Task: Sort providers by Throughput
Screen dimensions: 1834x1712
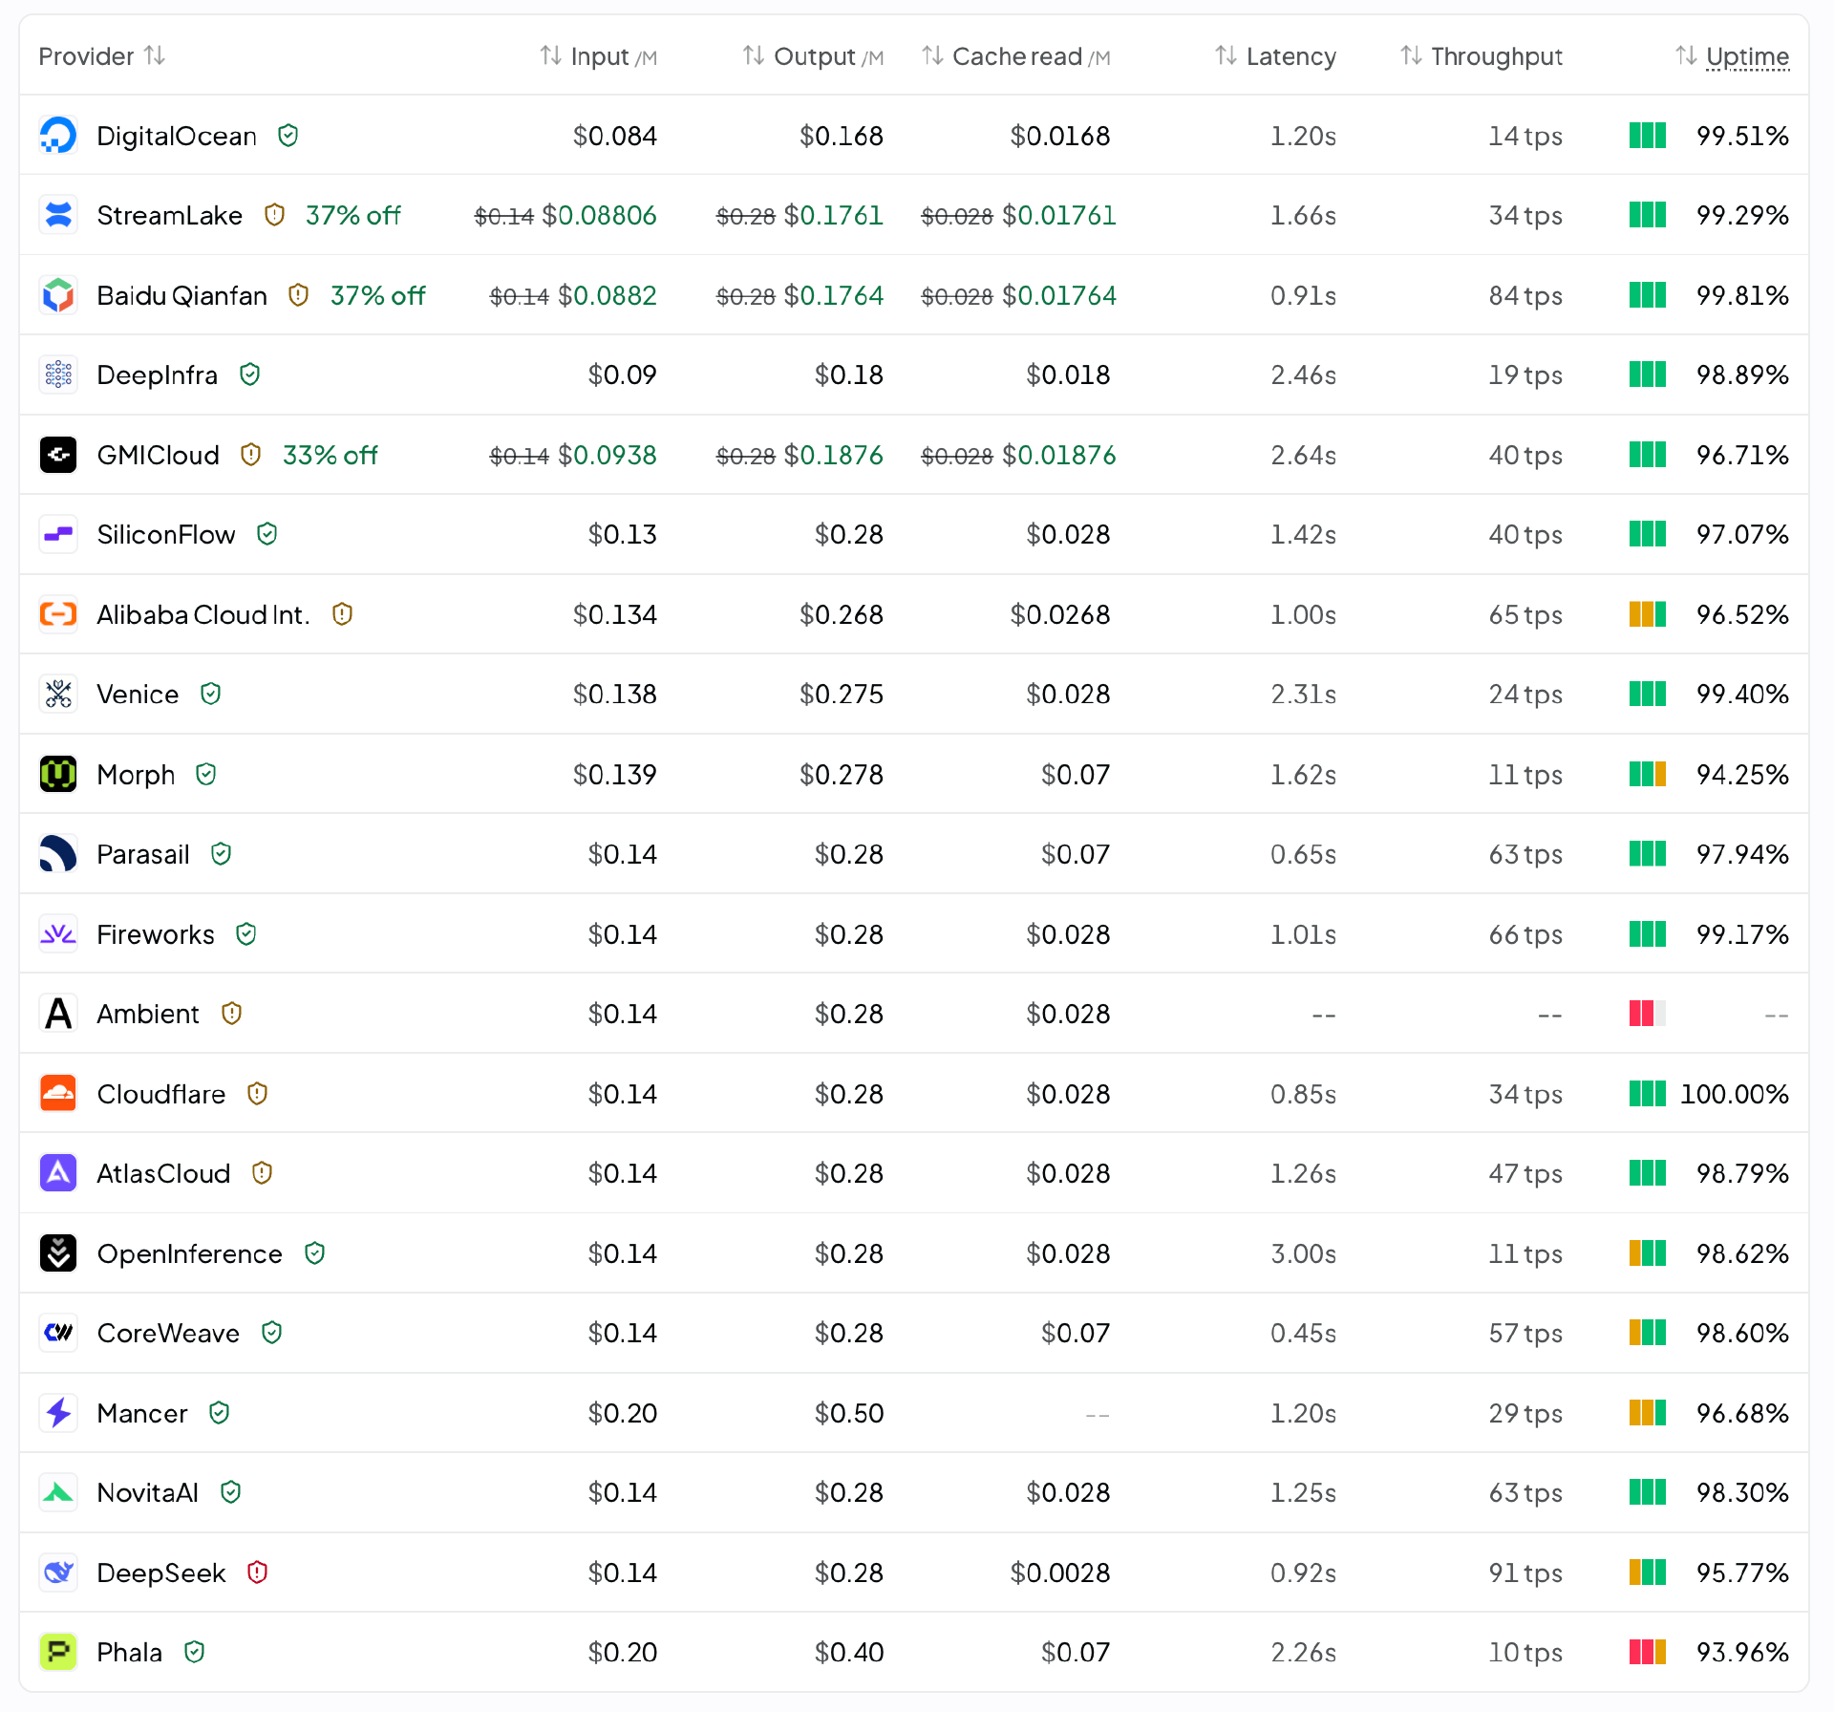Action: point(1482,56)
